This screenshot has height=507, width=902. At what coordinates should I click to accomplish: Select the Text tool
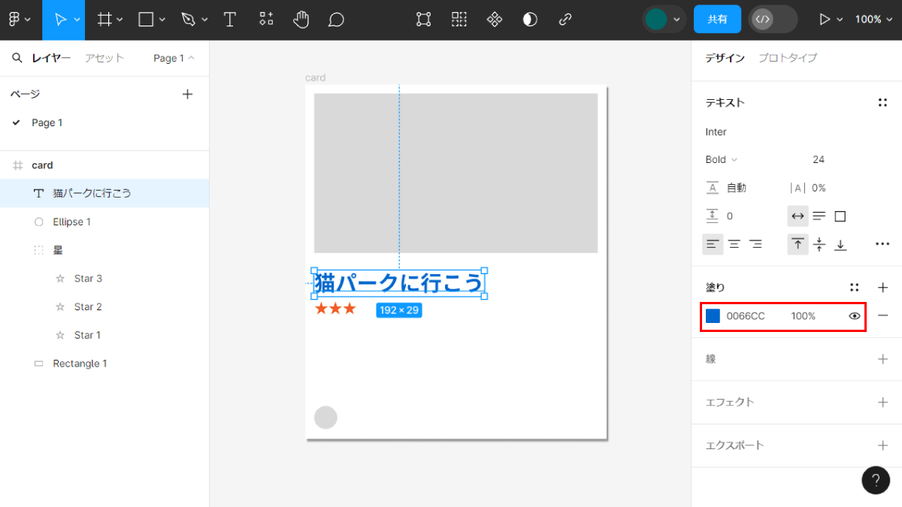[230, 20]
